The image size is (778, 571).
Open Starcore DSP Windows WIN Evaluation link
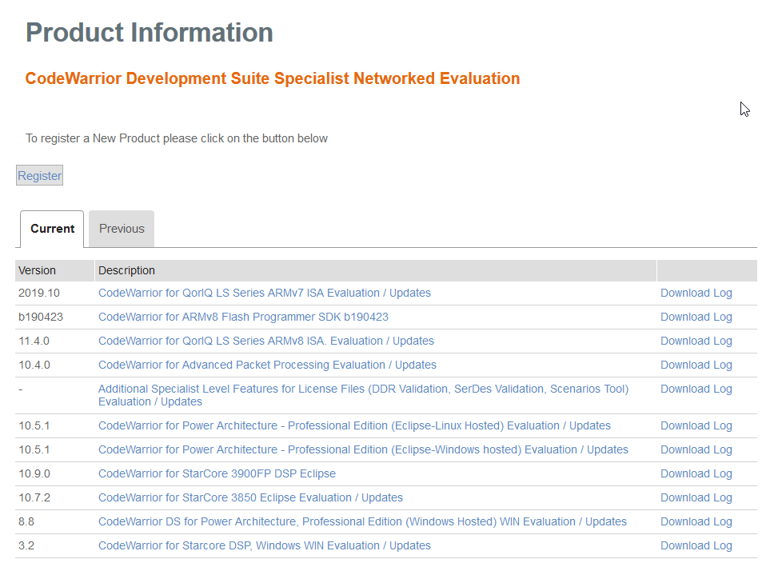[x=264, y=546]
